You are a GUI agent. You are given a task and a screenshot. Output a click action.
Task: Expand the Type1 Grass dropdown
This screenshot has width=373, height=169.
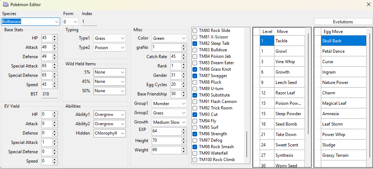(110, 38)
